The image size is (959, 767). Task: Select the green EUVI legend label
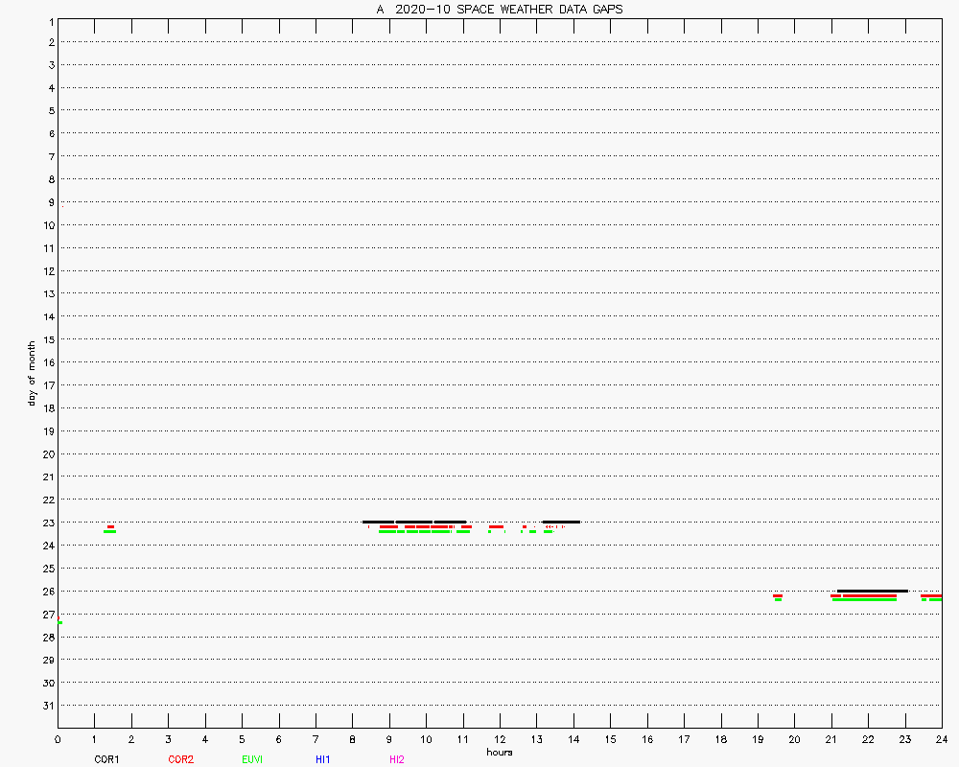[x=252, y=759]
